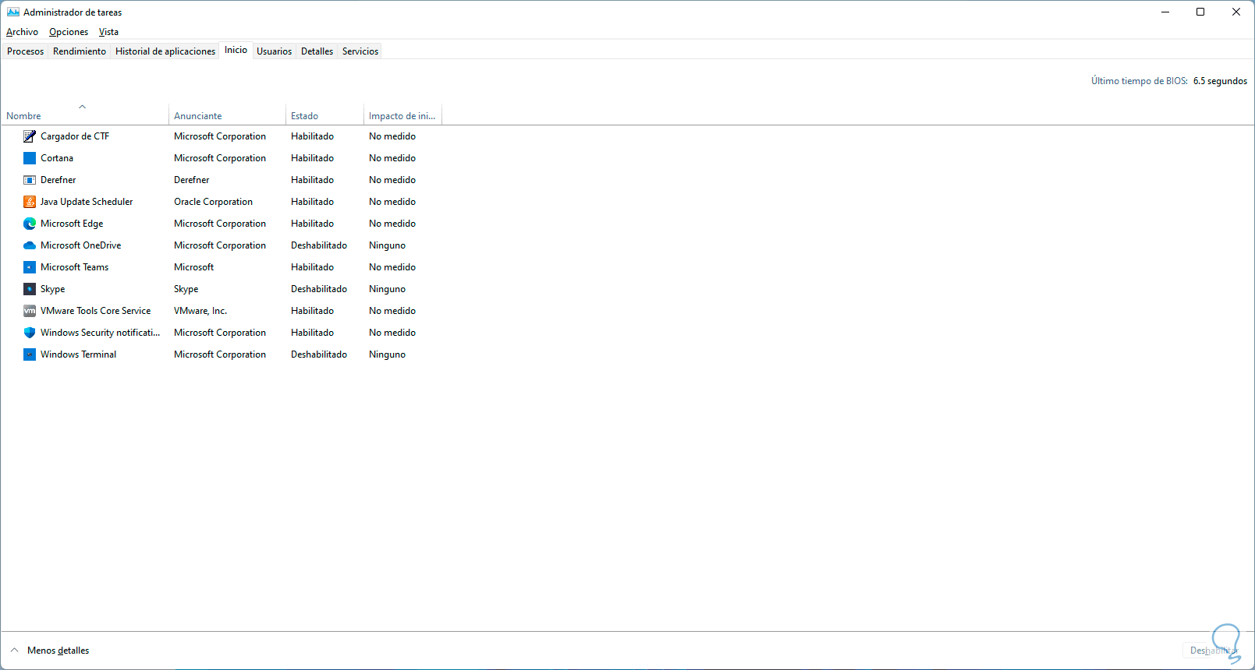This screenshot has height=670, width=1255.
Task: Select Java Update Scheduler entry
Action: 87,202
